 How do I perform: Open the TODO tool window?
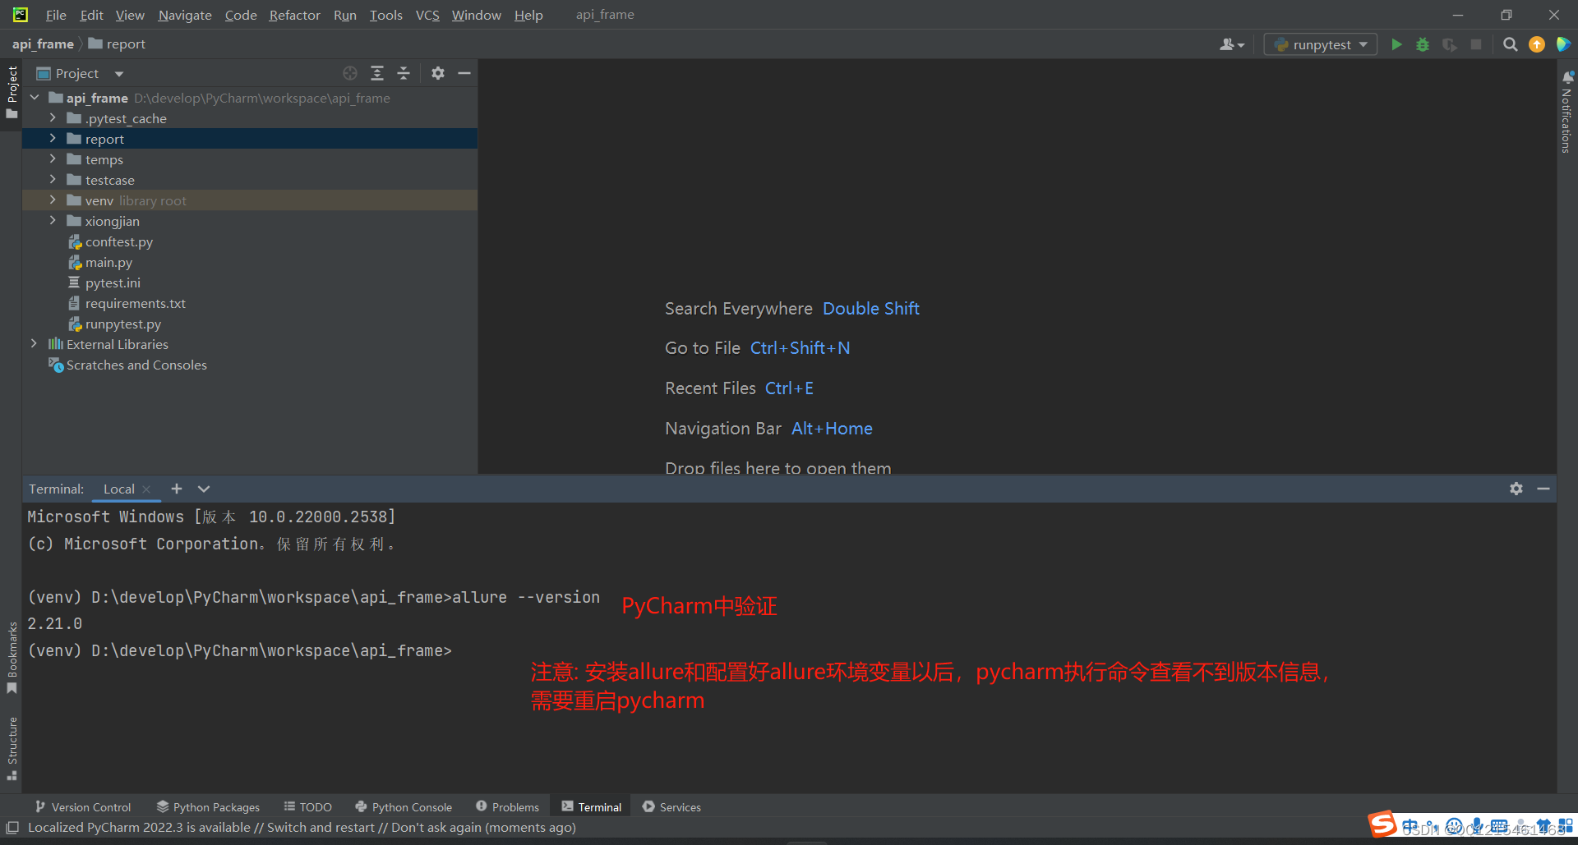pos(308,807)
